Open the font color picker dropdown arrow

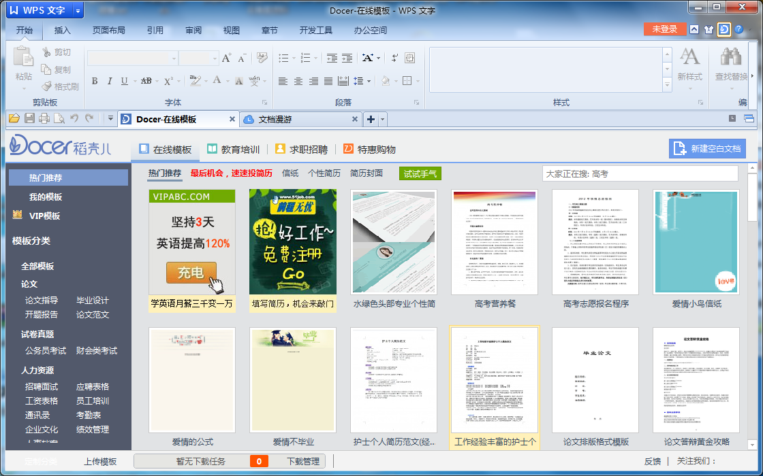coord(228,82)
